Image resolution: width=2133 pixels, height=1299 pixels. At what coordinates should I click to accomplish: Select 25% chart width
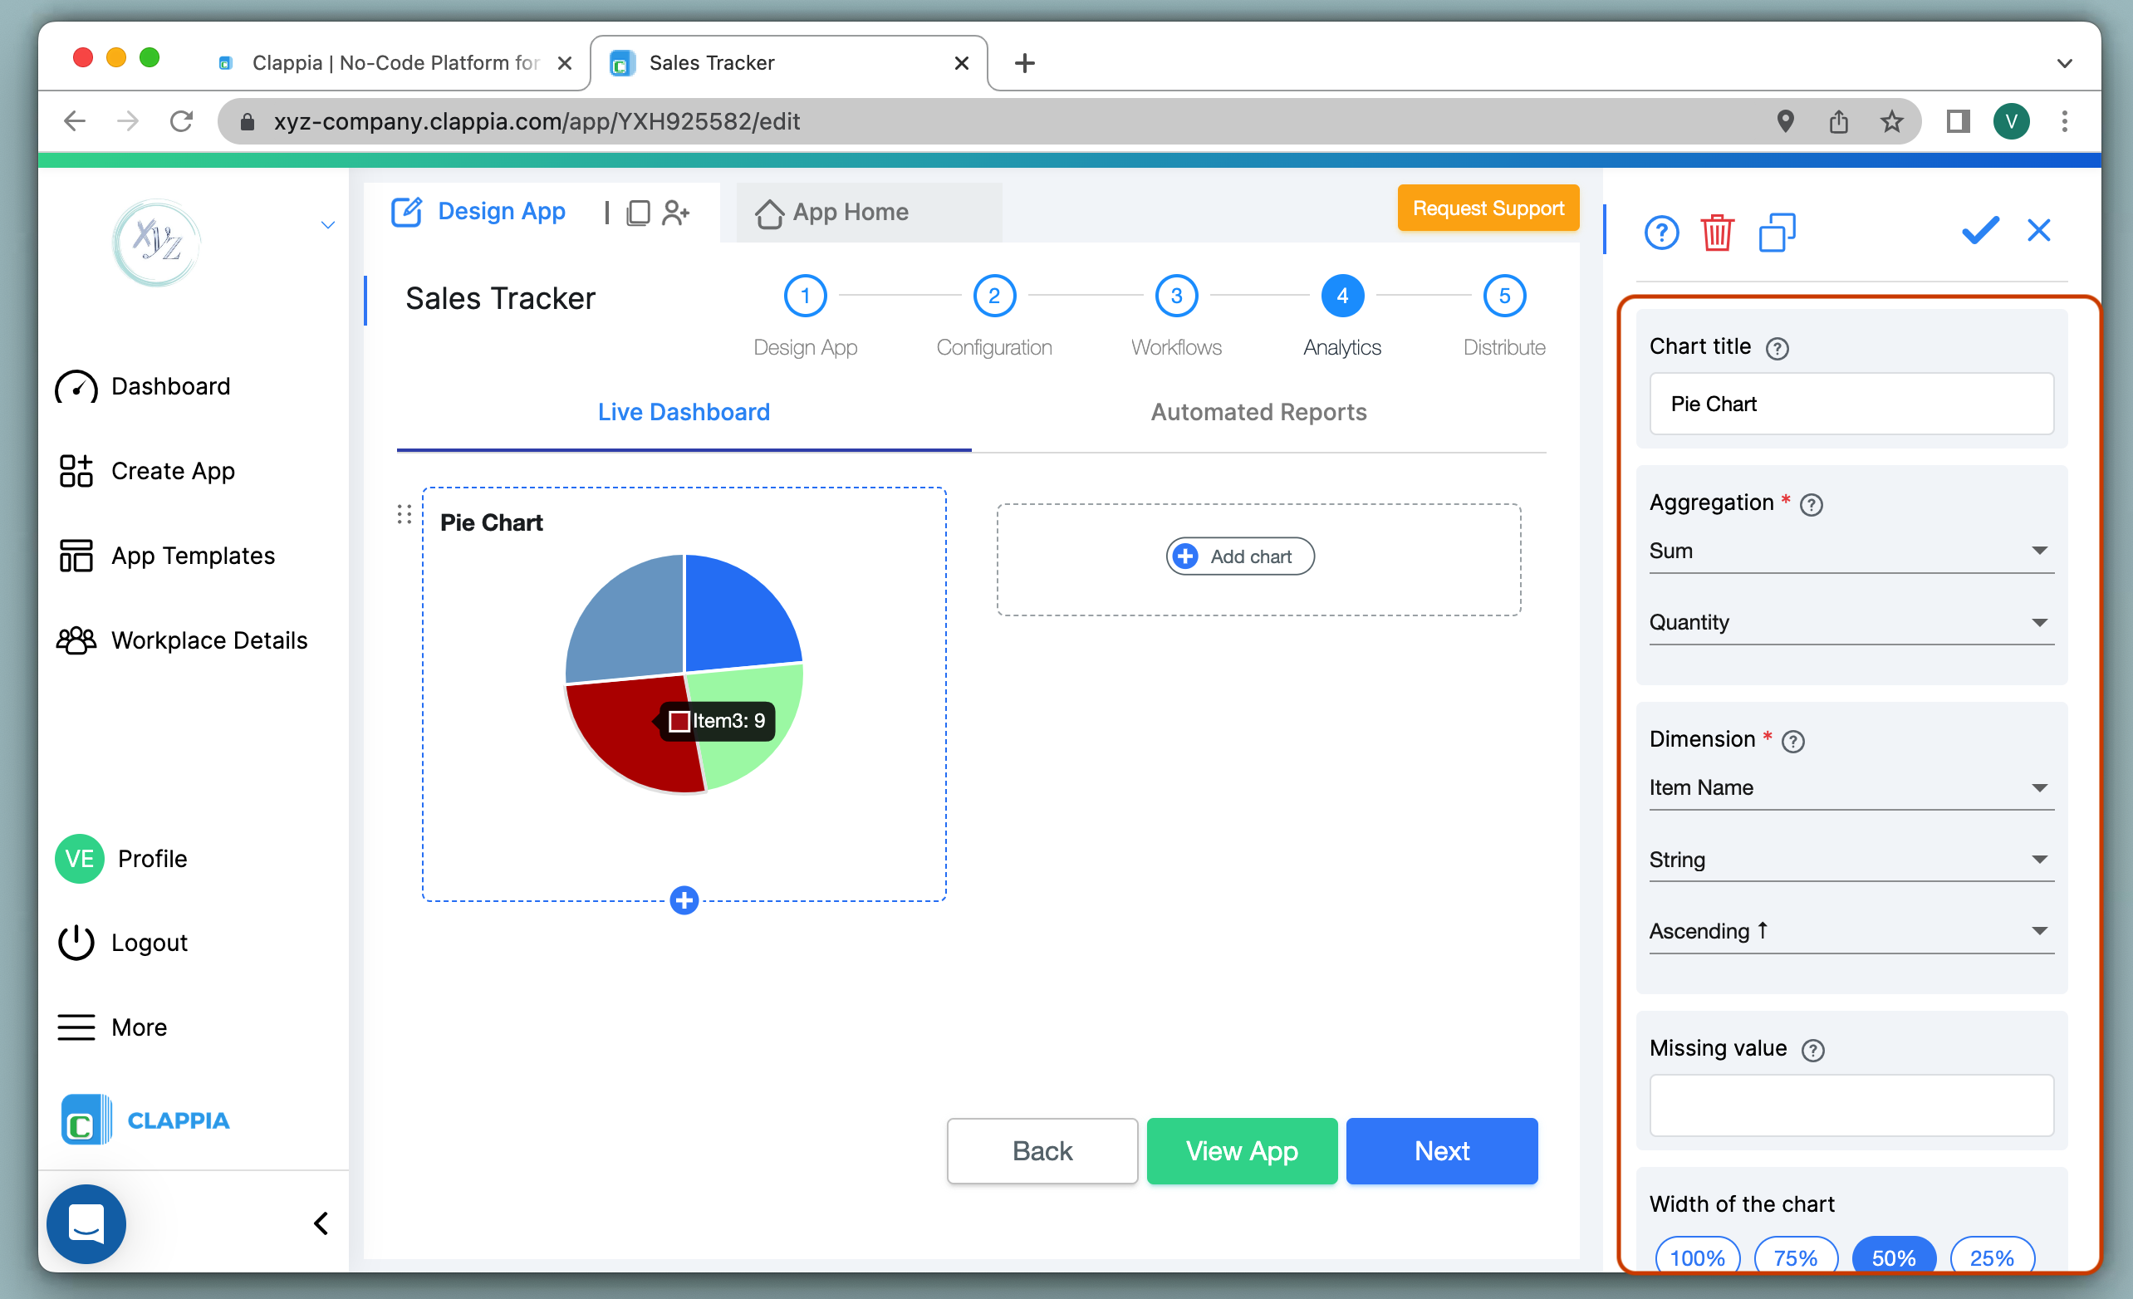pos(1991,1257)
